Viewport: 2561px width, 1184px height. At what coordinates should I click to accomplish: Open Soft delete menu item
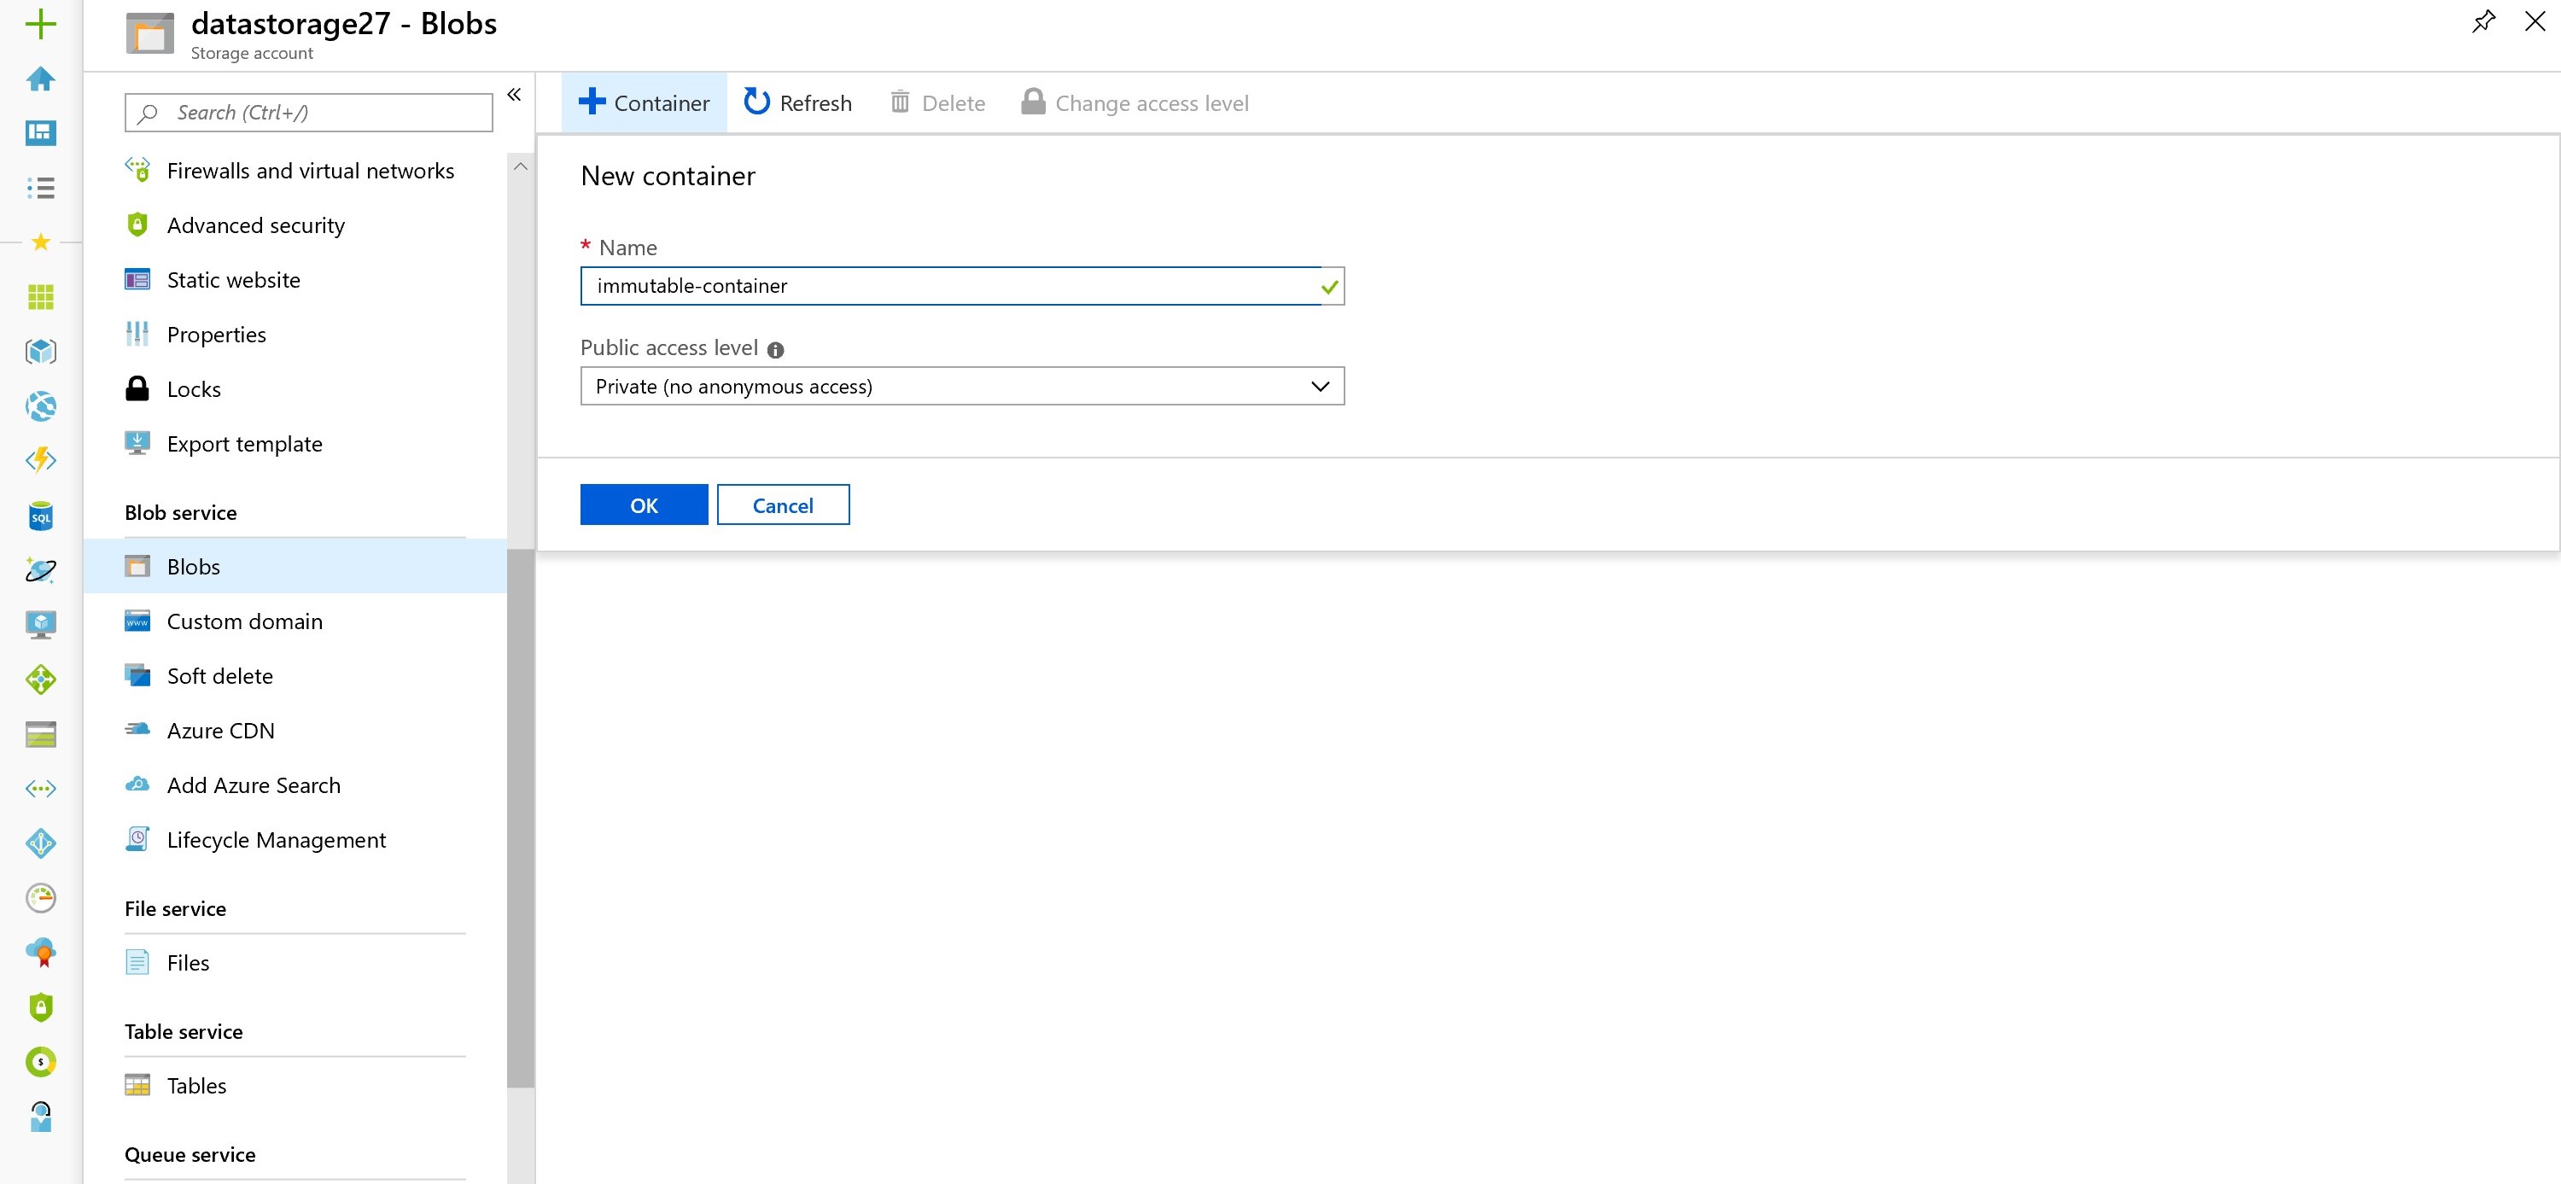[219, 676]
